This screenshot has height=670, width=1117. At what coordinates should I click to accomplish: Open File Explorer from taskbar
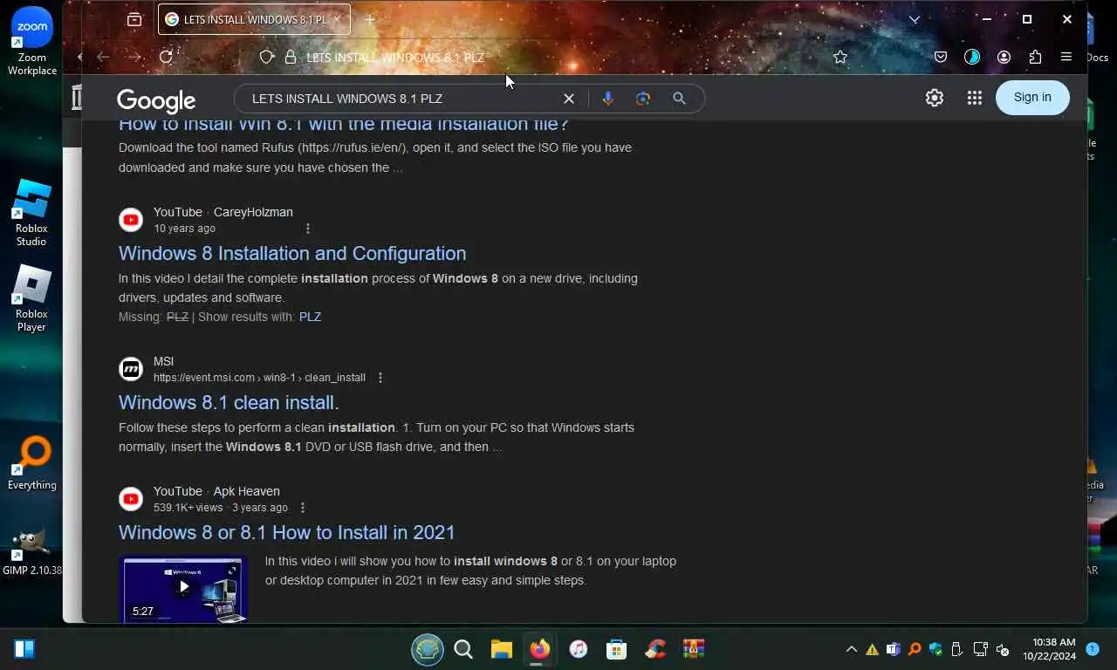501,649
